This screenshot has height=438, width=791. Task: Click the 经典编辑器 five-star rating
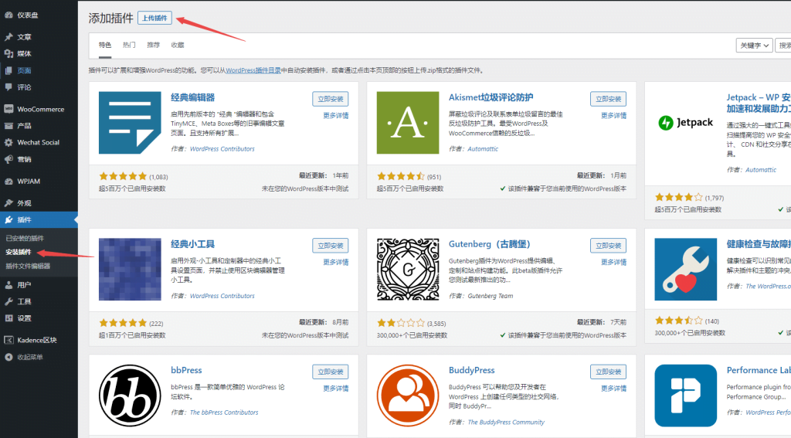(123, 177)
